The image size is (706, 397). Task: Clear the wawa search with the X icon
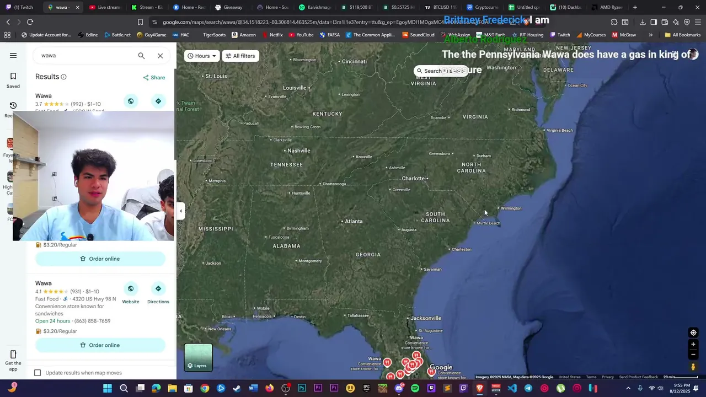[160, 56]
